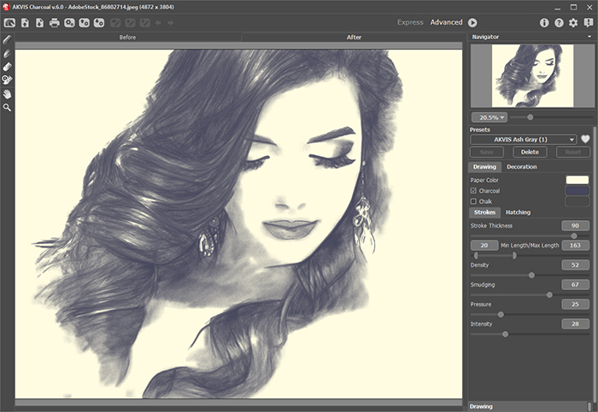This screenshot has height=412, width=598.
Task: Open program info icon
Action: pyautogui.click(x=544, y=22)
